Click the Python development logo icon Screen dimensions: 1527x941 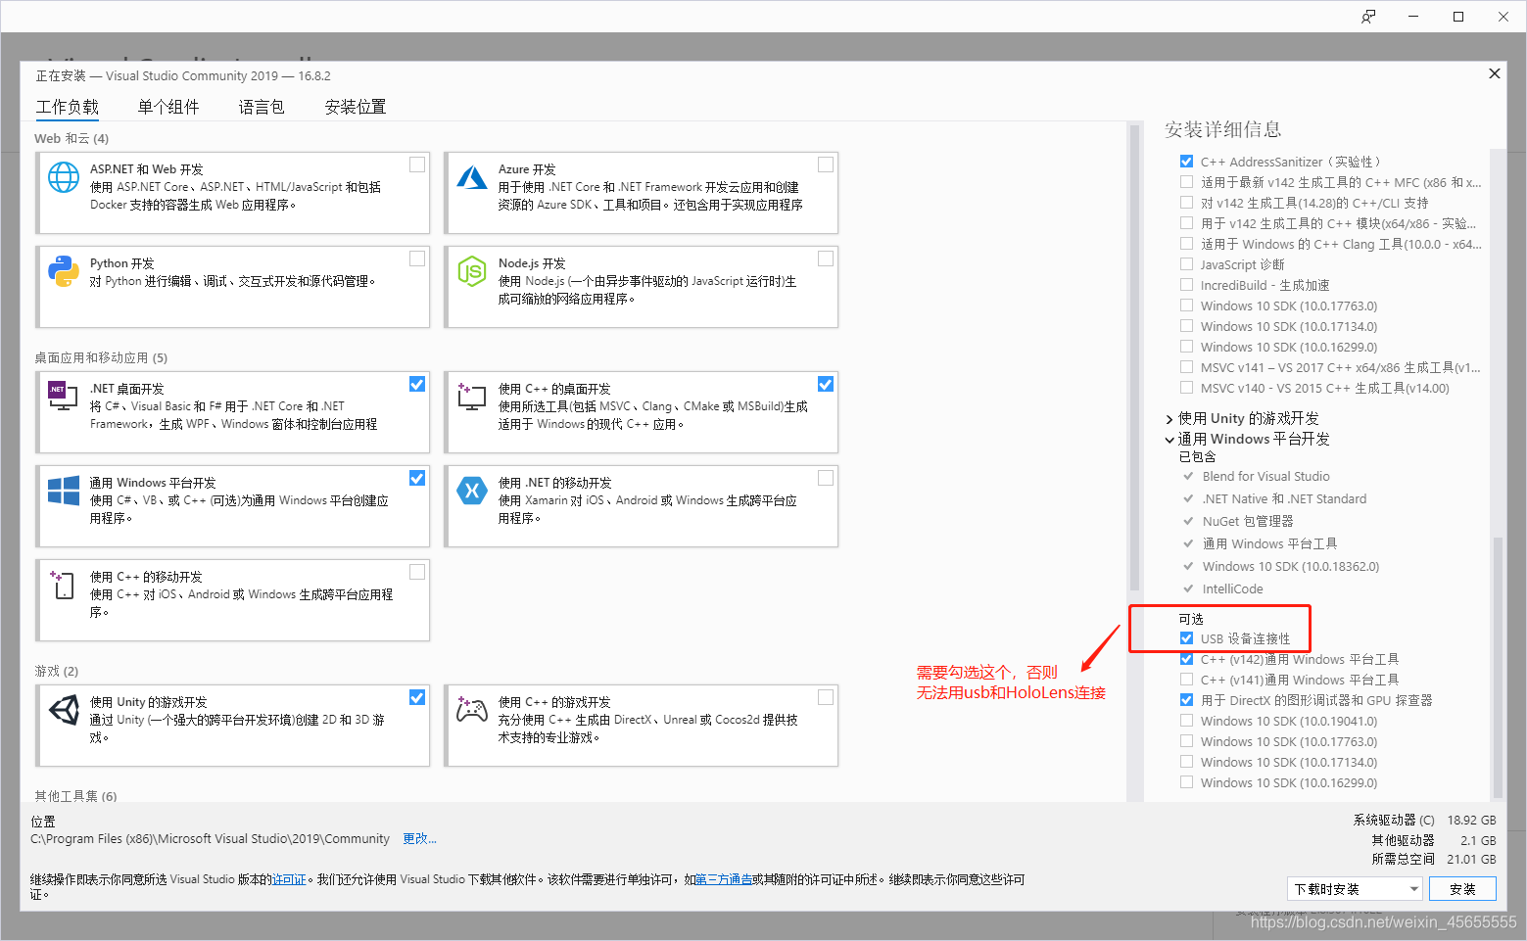pos(64,271)
